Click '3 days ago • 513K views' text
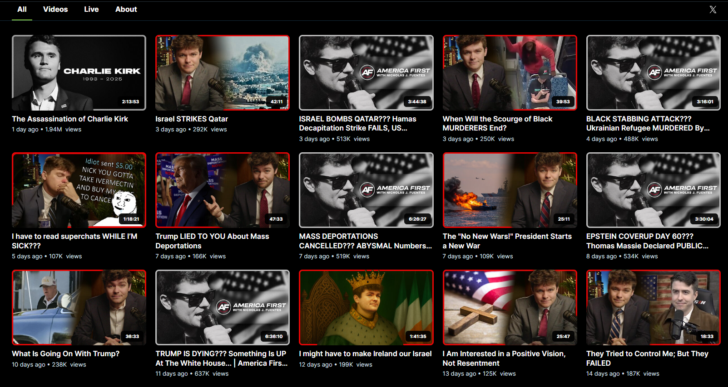This screenshot has height=387, width=728. pos(334,139)
